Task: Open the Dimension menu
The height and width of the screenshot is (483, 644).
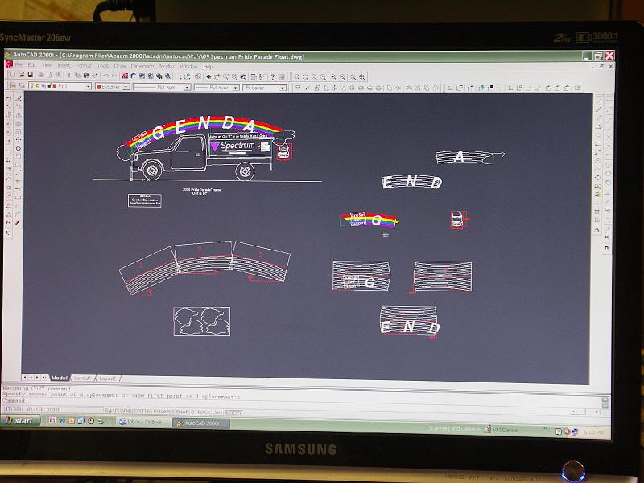Action: pos(142,66)
